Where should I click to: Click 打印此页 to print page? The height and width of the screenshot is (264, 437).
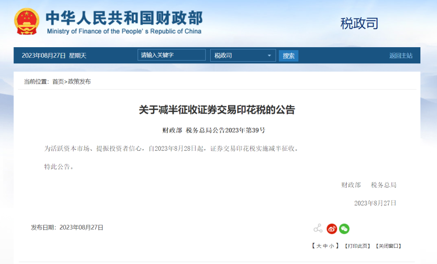pyautogui.click(x=357, y=246)
